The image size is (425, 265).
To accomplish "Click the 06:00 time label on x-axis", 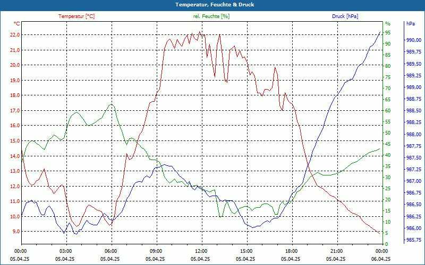I will coord(110,251).
